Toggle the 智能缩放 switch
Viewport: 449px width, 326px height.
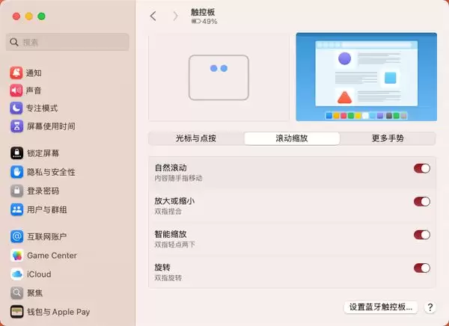pos(422,235)
